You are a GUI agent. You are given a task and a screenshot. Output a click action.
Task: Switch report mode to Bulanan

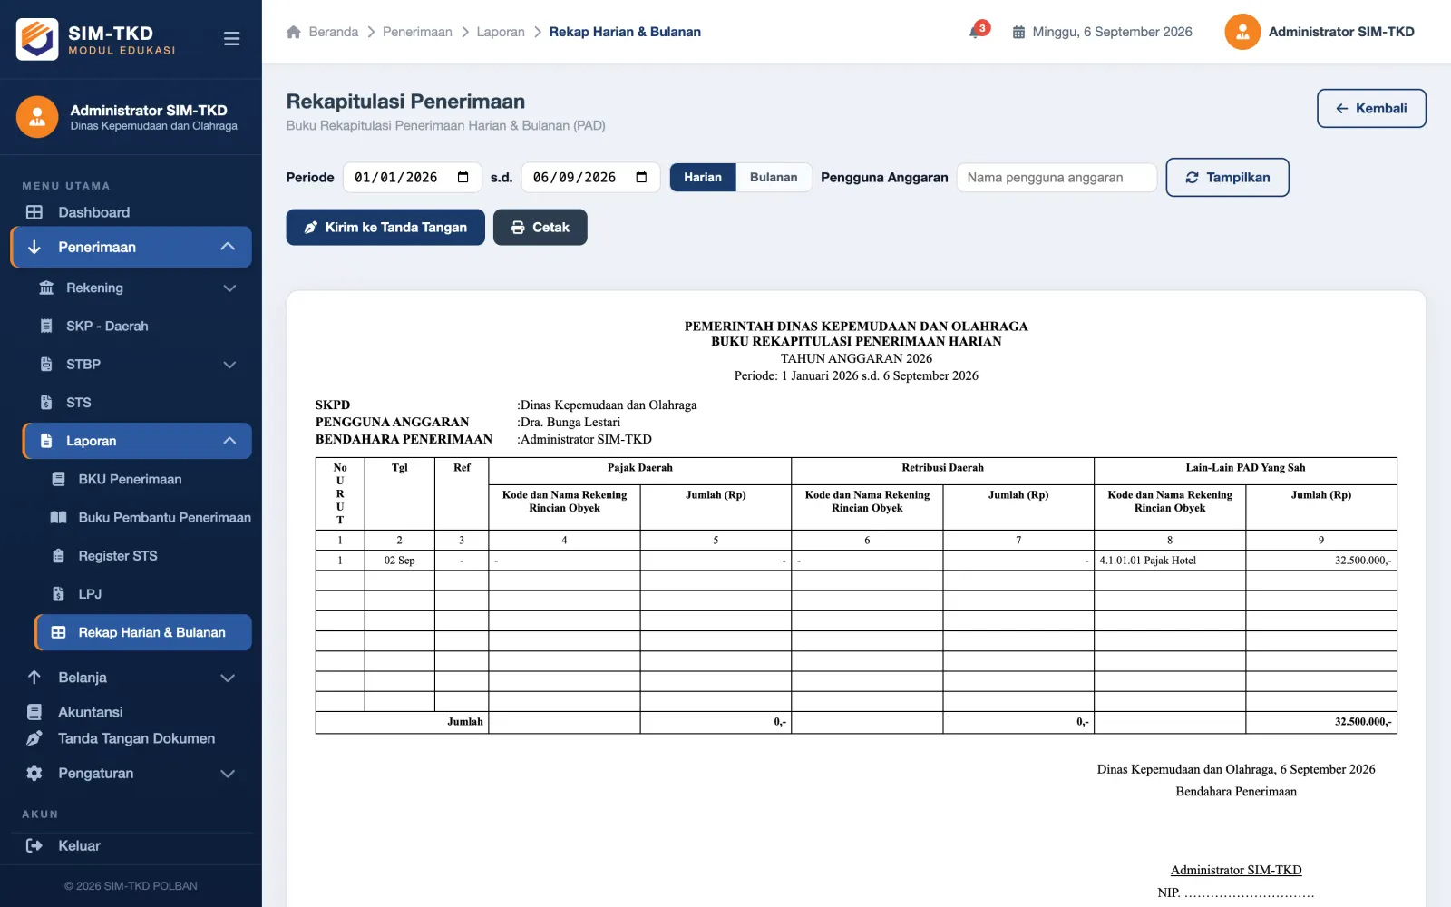coord(774,177)
